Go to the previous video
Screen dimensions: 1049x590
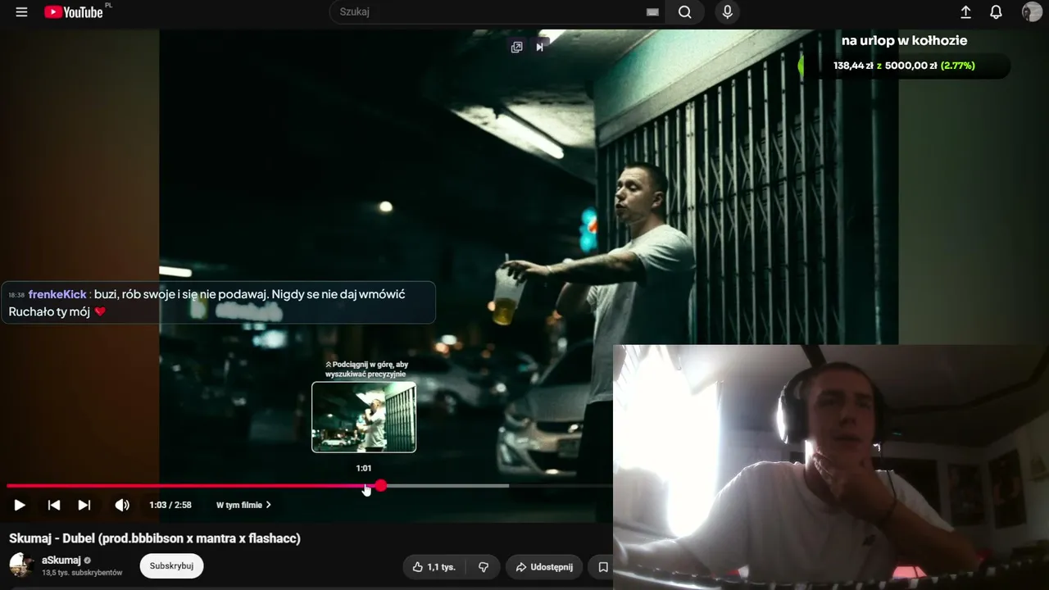(54, 505)
